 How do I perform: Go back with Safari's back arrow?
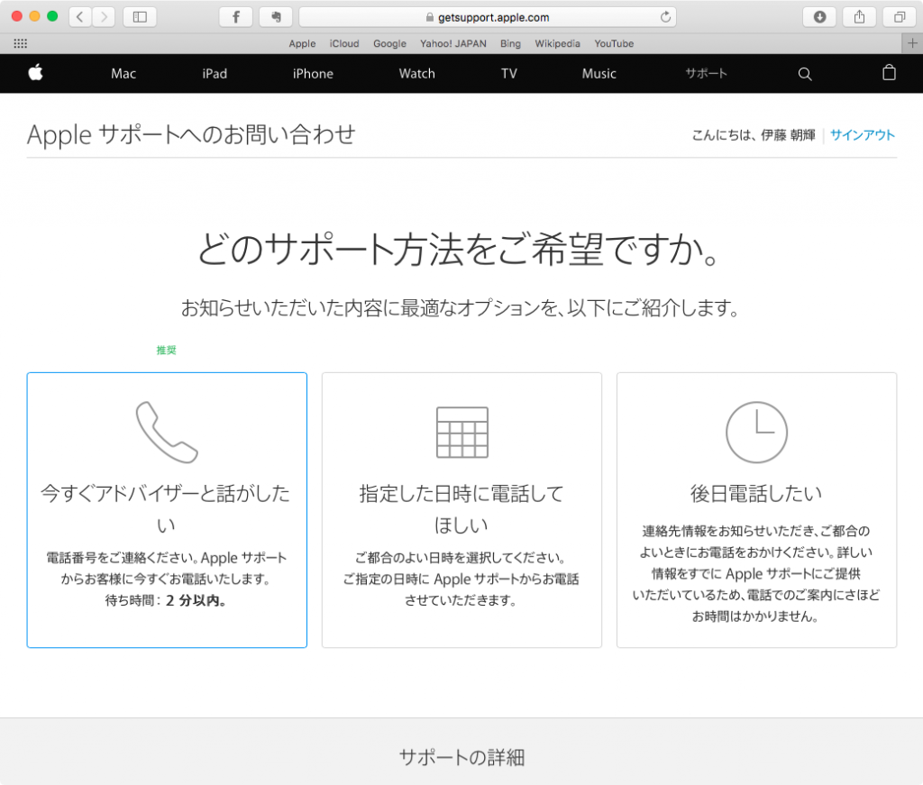tap(80, 17)
